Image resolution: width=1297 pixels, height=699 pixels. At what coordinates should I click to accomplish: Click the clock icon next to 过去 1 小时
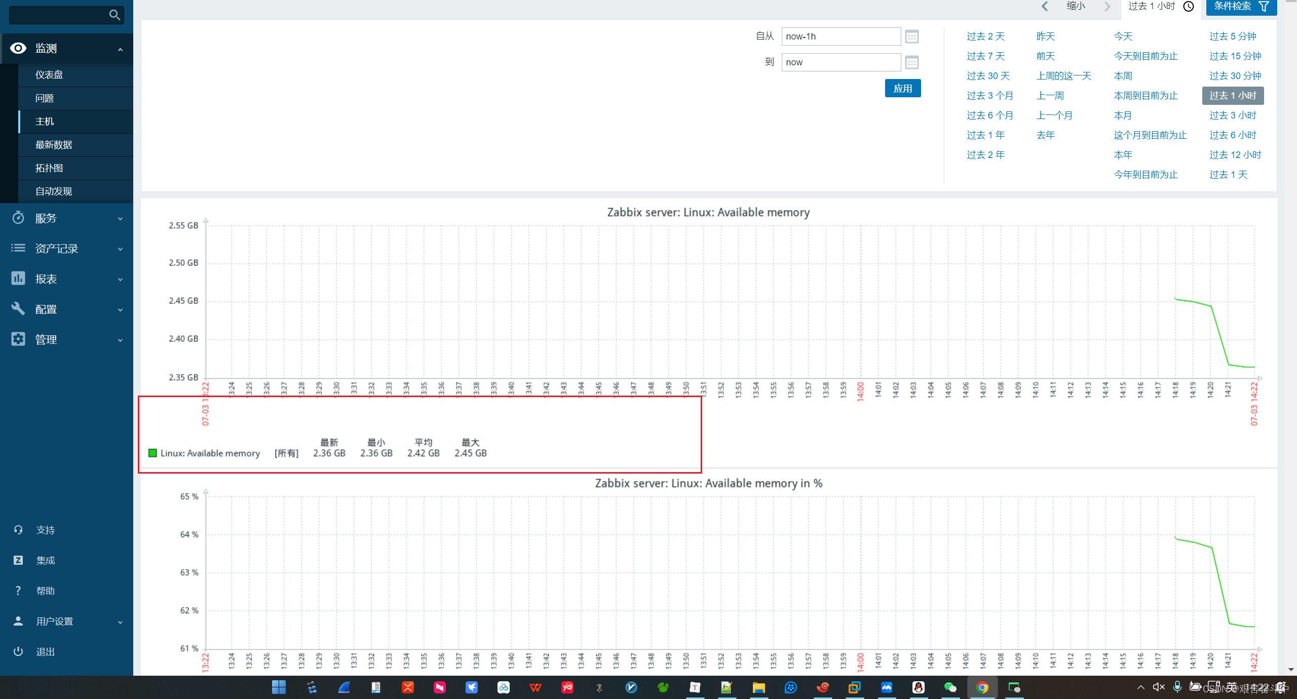click(x=1189, y=7)
